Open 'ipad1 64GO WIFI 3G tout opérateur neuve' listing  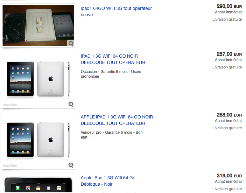[116, 11]
